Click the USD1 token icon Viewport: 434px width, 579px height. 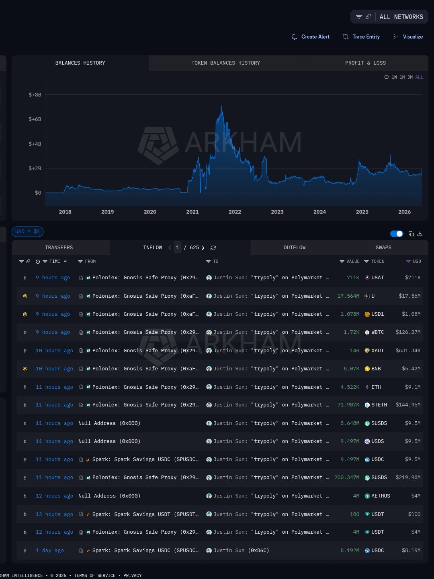(367, 314)
